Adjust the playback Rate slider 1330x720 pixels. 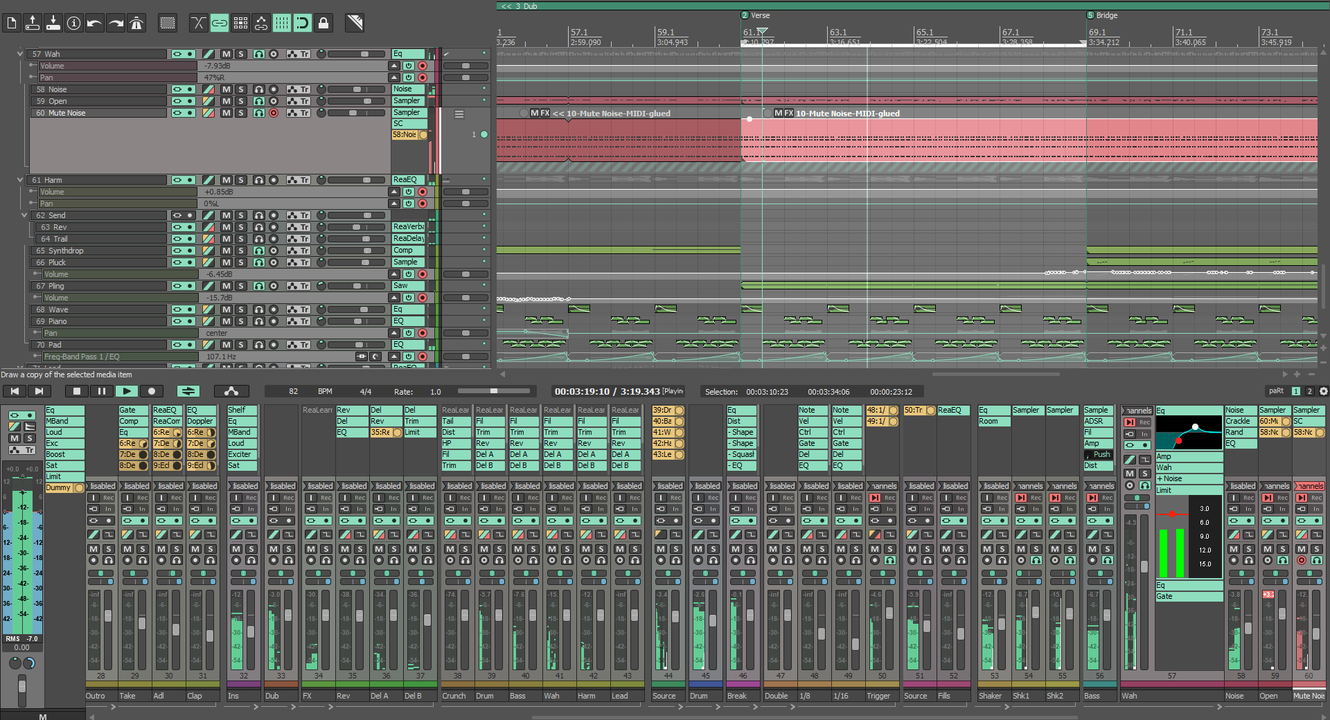pos(494,391)
